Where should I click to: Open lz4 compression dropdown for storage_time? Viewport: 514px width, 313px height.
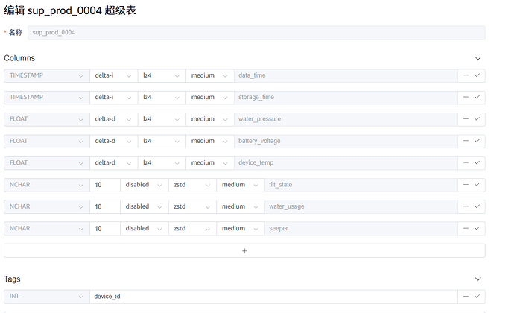(x=162, y=98)
